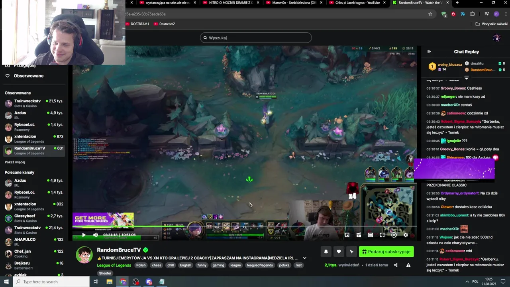Click green shield extension icon
510x287 pixels.
point(444,14)
